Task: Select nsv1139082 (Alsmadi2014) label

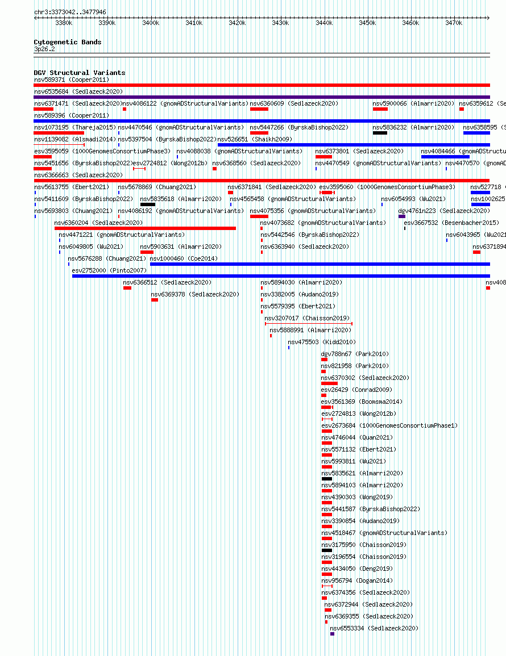Action: 75,139
